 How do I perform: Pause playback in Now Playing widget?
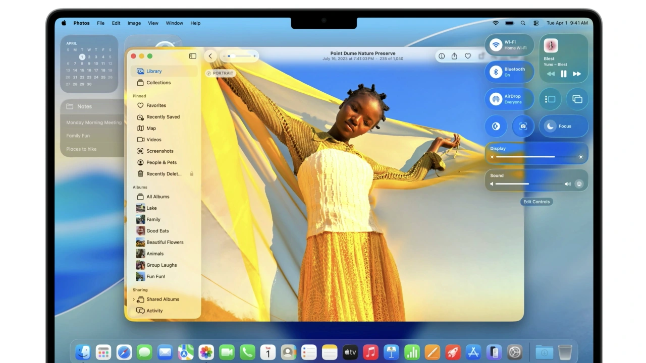click(x=564, y=74)
